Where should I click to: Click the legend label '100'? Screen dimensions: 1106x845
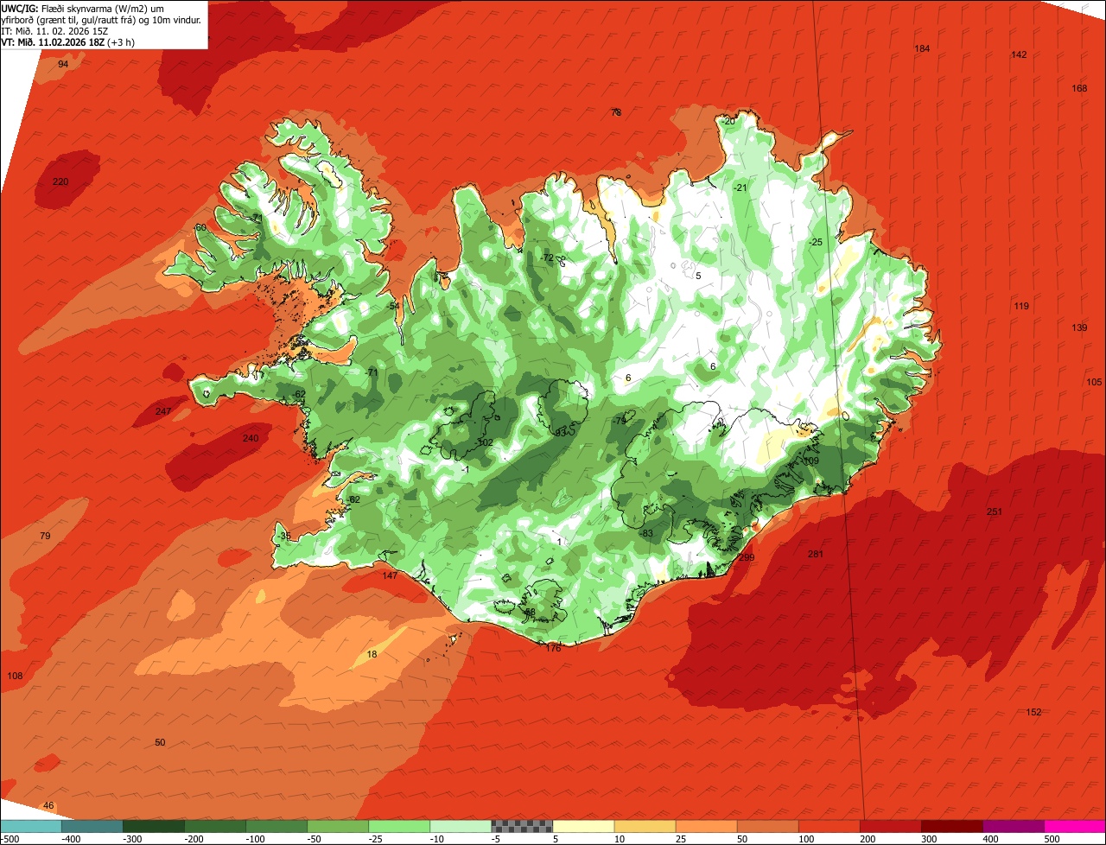click(x=805, y=839)
